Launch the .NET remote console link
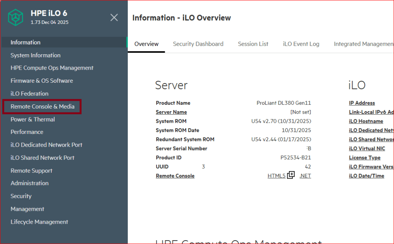394x244 pixels. tap(305, 176)
